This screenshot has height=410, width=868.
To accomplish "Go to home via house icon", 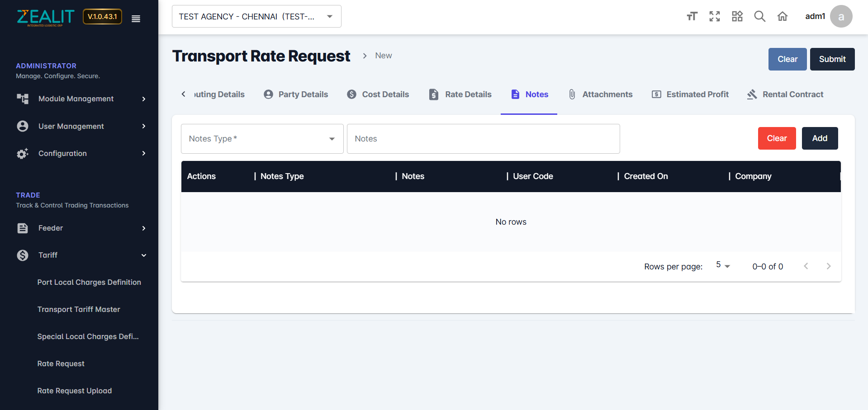I will click(x=782, y=17).
